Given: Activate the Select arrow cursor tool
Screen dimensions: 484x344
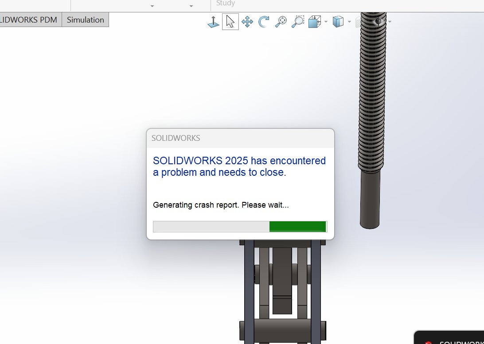Looking at the screenshot, I should [230, 22].
